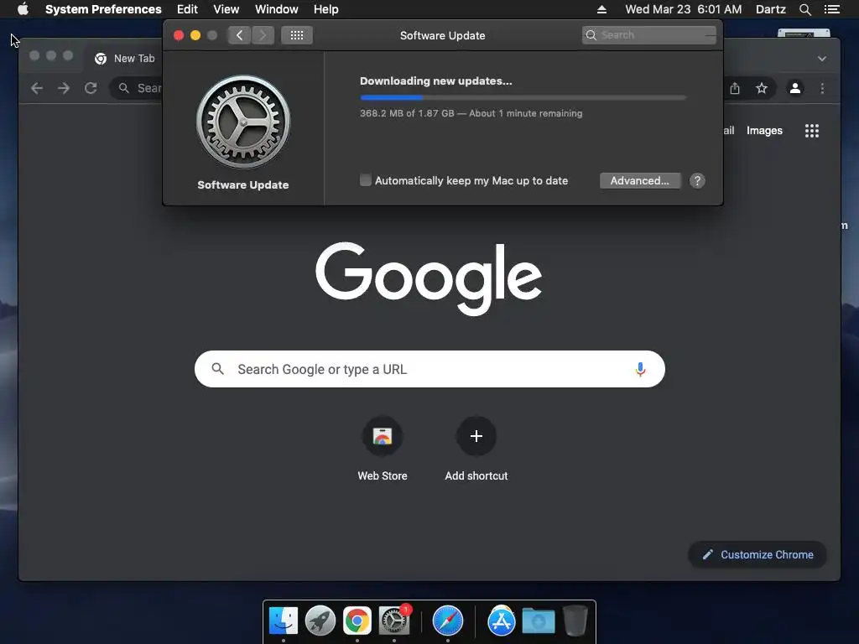The image size is (859, 644).
Task: Click Chrome's back arrow
Action: [x=37, y=88]
